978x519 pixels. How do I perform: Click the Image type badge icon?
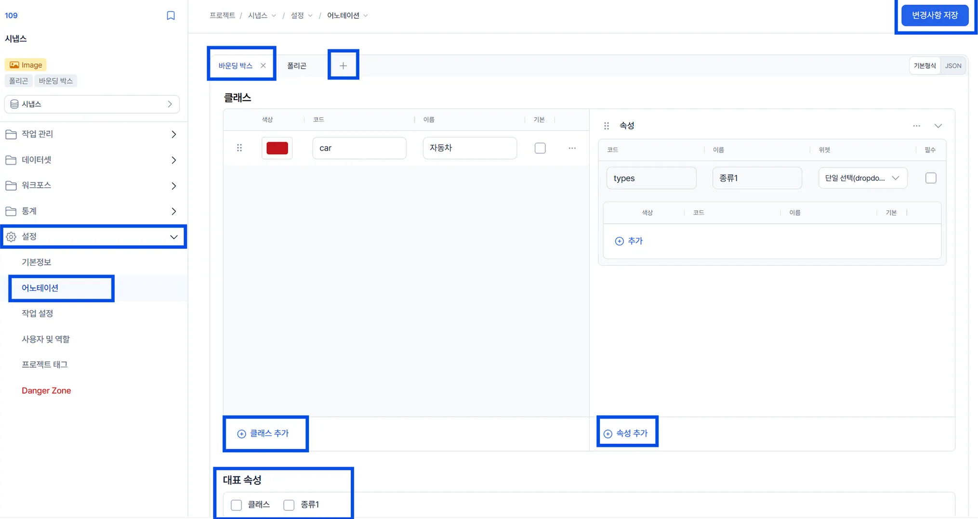point(14,65)
